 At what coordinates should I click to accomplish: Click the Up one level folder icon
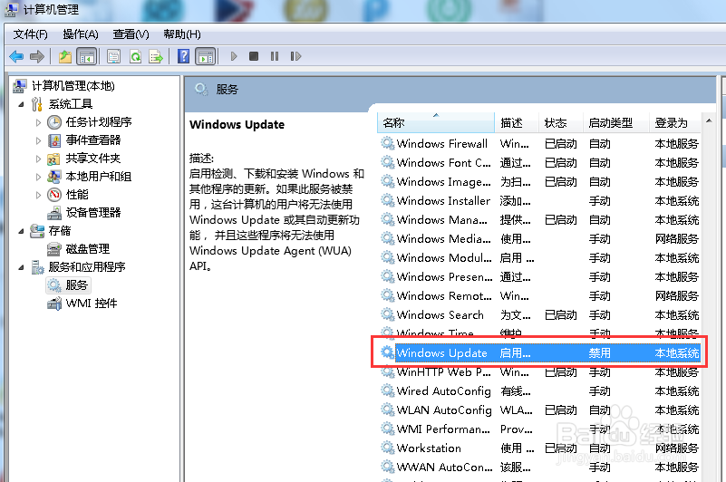[65, 56]
